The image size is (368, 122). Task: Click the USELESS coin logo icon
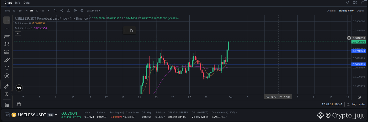click(14, 115)
